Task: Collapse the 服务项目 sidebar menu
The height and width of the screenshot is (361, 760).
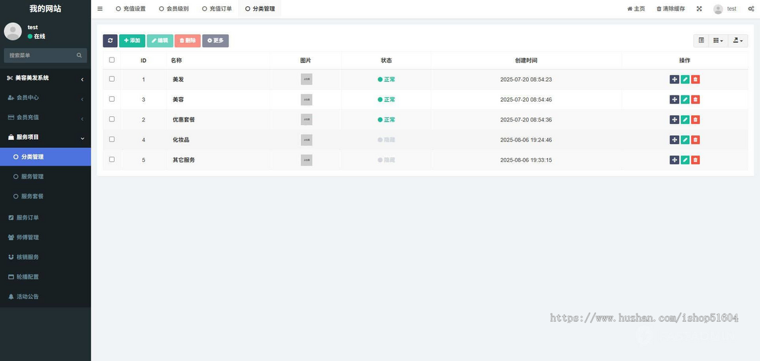Action: point(46,137)
